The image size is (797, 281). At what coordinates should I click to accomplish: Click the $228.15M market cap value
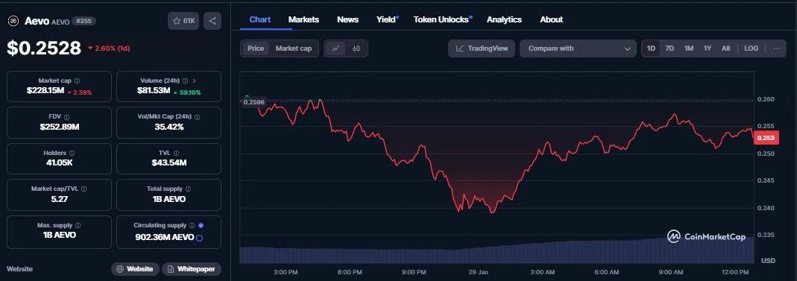click(45, 91)
